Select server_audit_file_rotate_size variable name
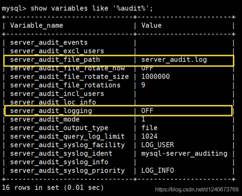 click(x=69, y=77)
